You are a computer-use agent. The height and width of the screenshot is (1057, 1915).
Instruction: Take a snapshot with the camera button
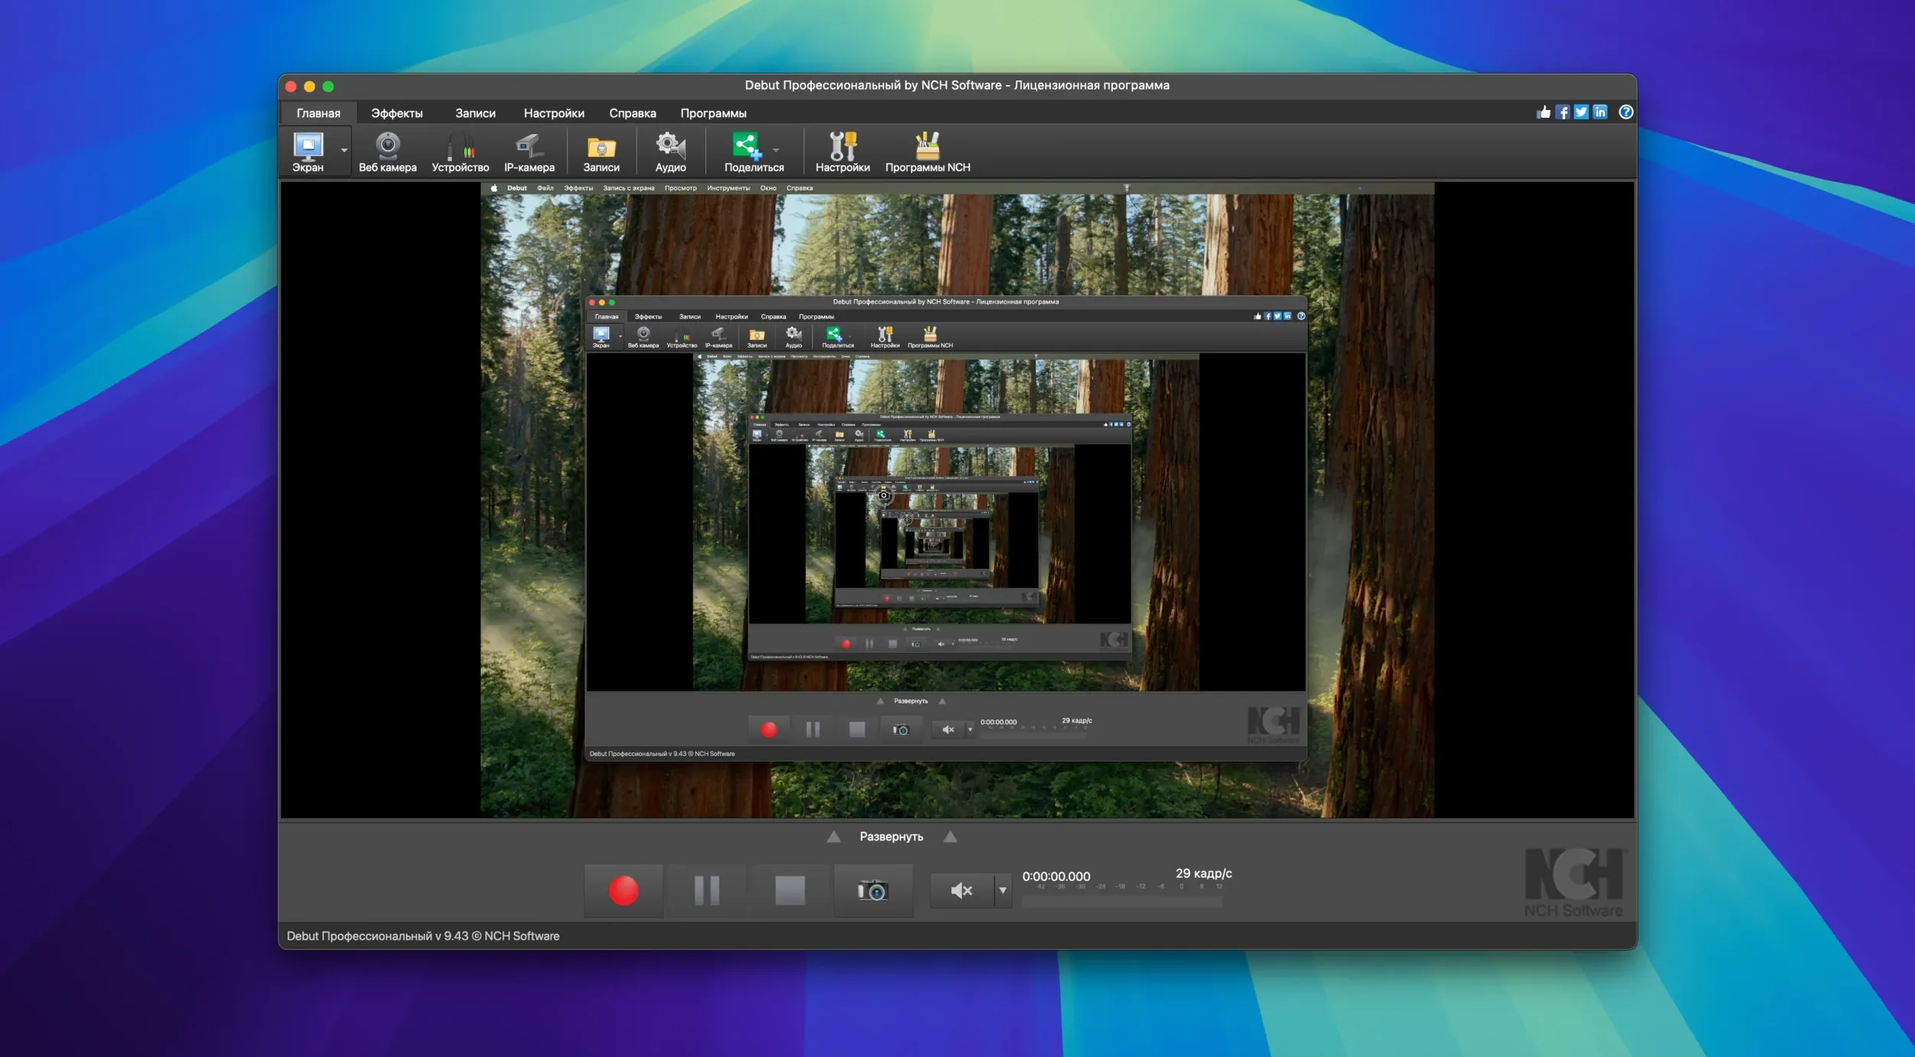click(x=872, y=890)
